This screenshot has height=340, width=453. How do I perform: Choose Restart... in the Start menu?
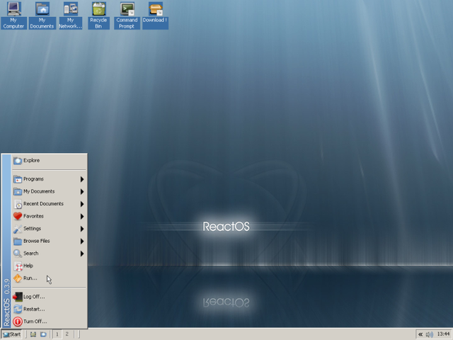pos(49,309)
